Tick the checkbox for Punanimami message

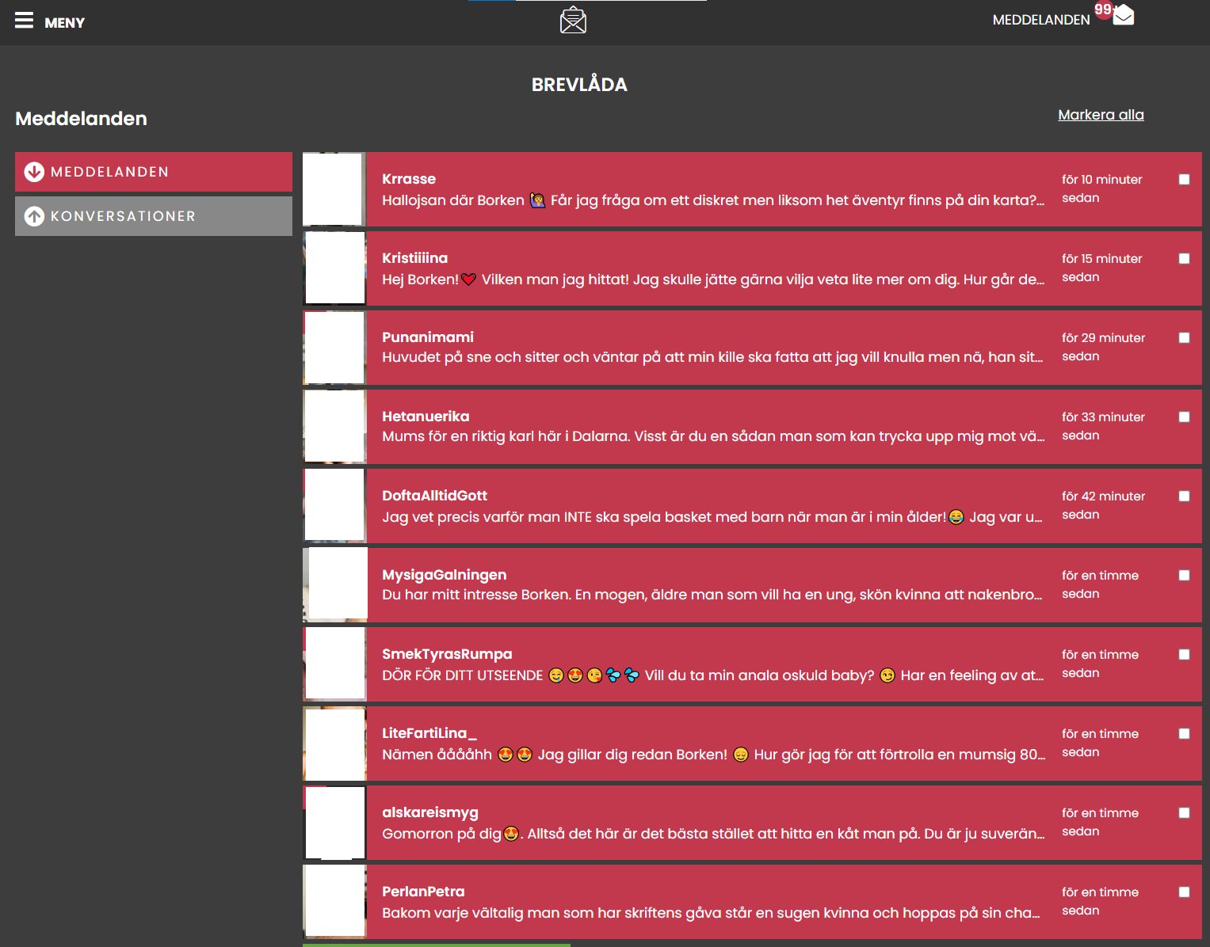[1184, 338]
